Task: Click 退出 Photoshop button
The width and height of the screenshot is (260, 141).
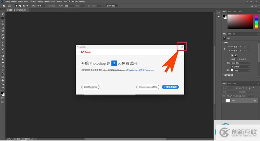Action: click(x=90, y=87)
